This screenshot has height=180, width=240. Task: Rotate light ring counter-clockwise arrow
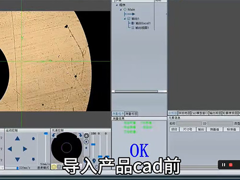pos(54,135)
